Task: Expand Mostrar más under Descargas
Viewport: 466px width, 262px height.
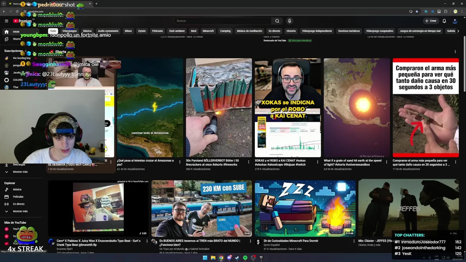Action: pyautogui.click(x=20, y=172)
